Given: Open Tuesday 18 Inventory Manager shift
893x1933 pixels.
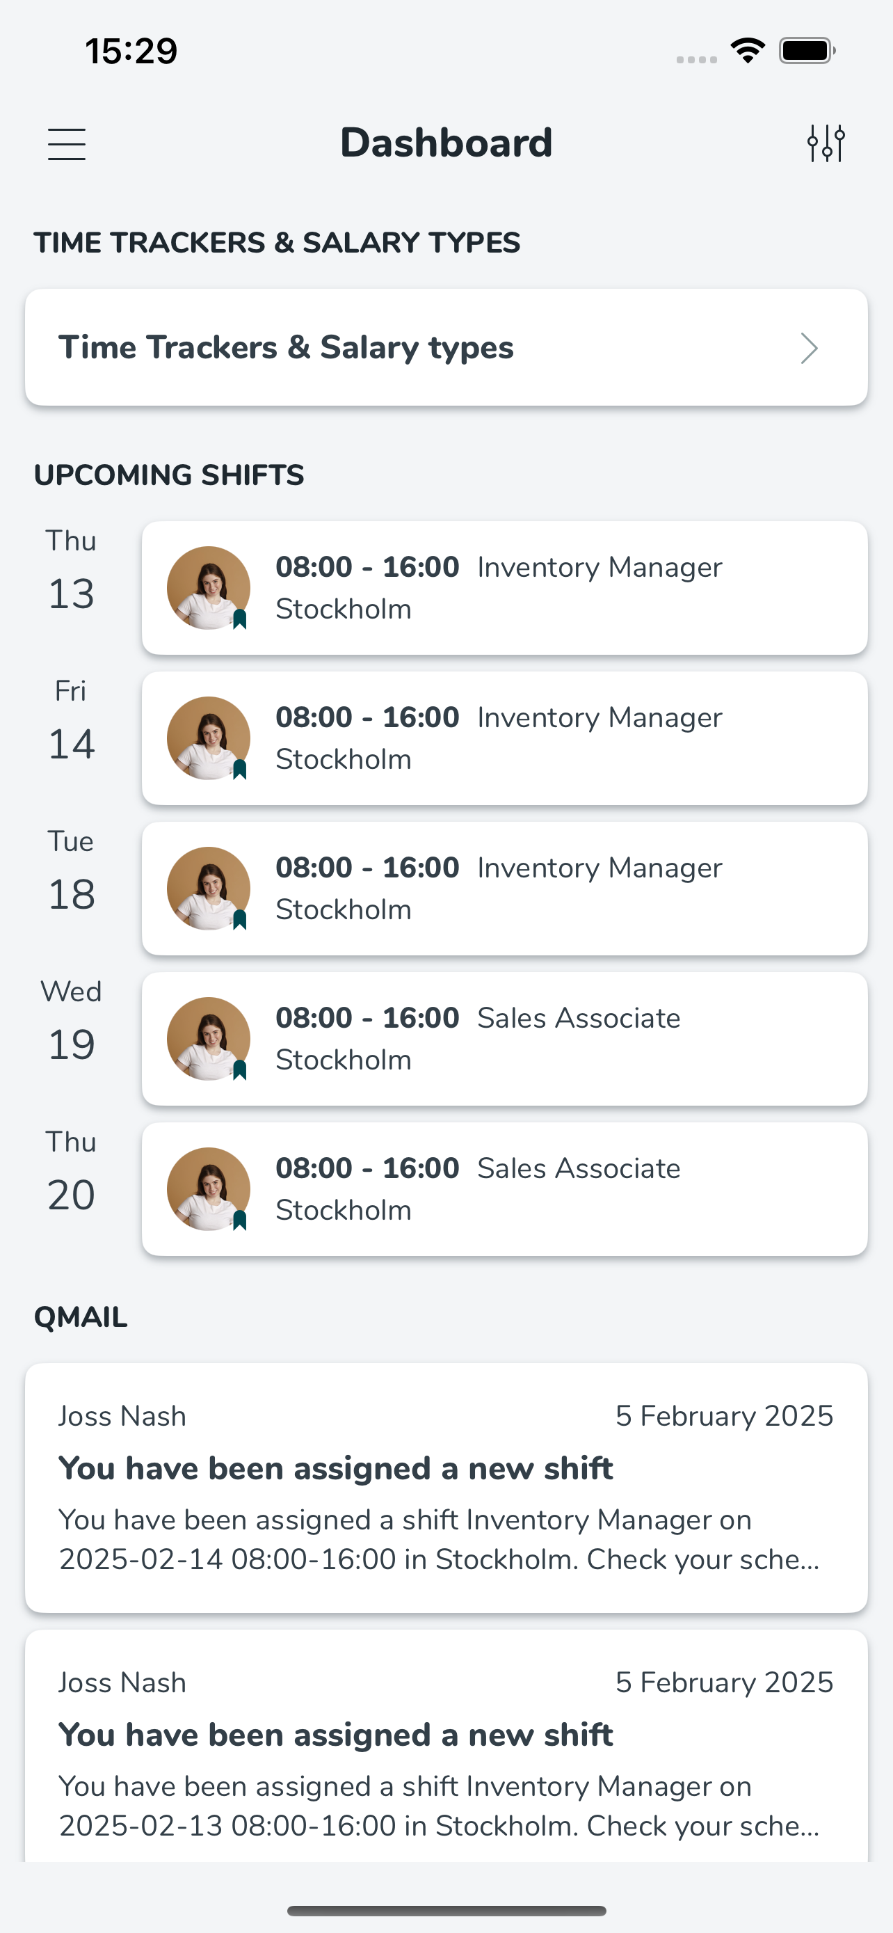Looking at the screenshot, I should (x=505, y=889).
